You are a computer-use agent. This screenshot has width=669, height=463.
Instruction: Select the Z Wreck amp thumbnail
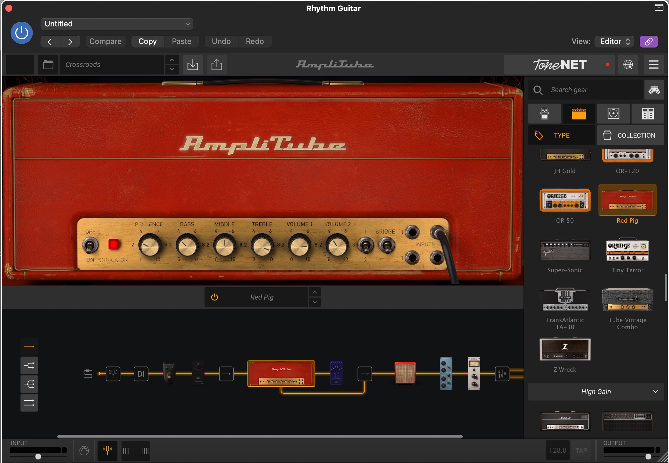(565, 349)
